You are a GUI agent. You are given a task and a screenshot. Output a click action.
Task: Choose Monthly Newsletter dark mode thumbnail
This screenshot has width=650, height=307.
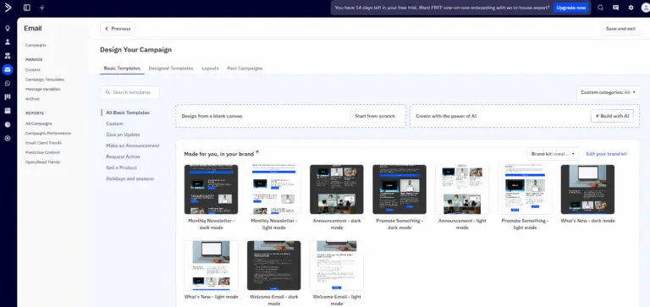click(212, 189)
